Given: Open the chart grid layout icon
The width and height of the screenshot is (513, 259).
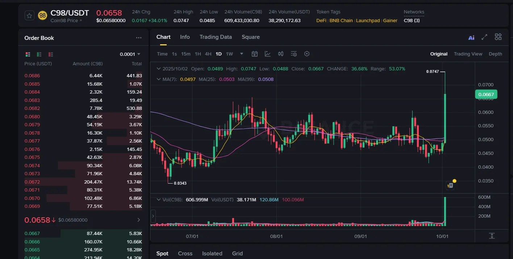Looking at the screenshot, I should pyautogui.click(x=498, y=37).
